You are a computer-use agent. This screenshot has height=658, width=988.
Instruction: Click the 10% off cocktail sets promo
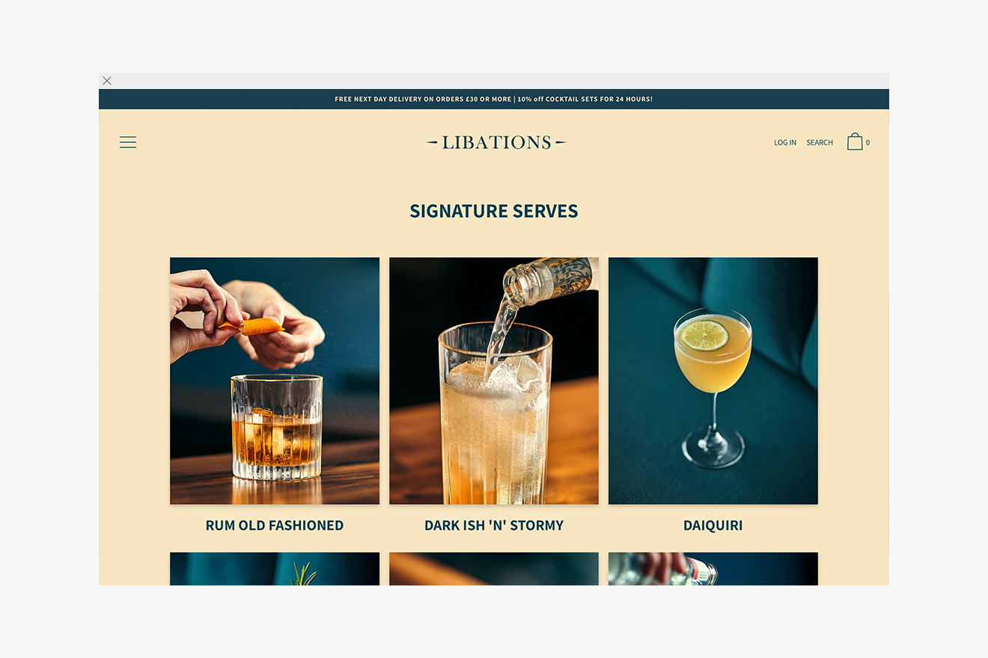coord(585,99)
